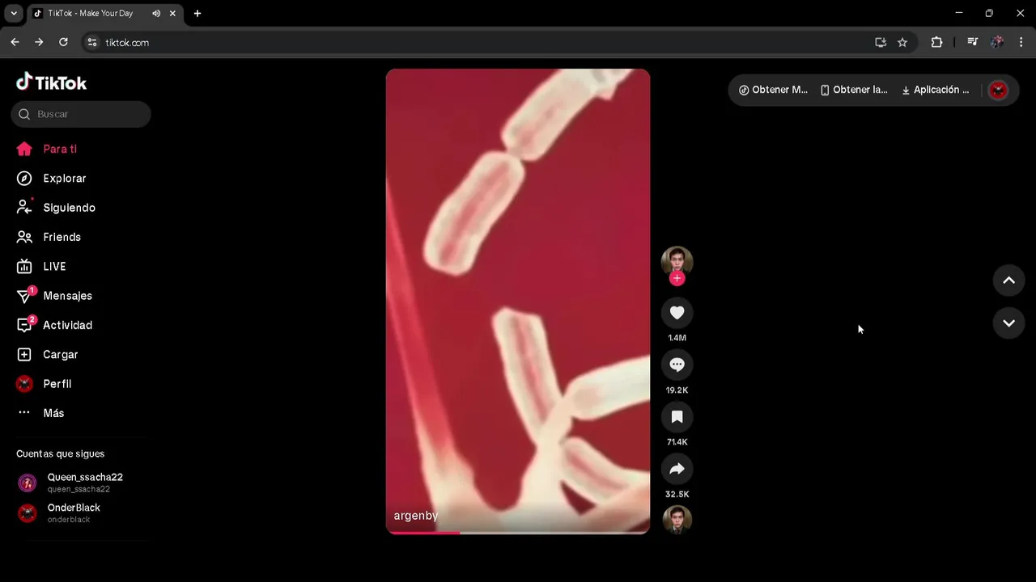Click the 71.4K saves count
1036x582 pixels.
tap(677, 442)
